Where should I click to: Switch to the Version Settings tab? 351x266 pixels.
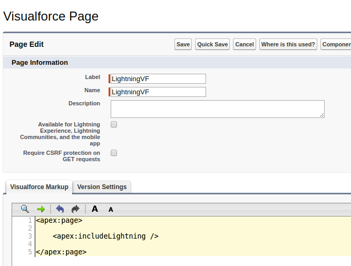pyautogui.click(x=102, y=187)
